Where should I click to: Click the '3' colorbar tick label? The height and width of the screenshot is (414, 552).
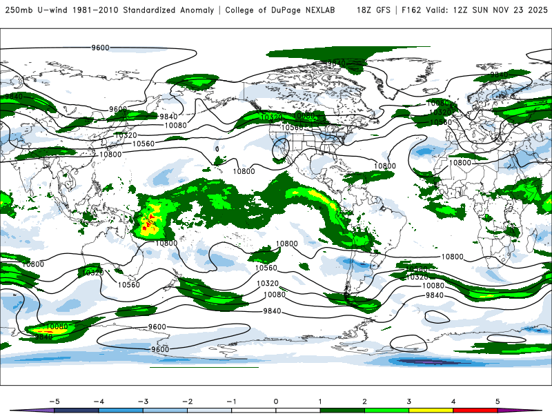pos(408,402)
